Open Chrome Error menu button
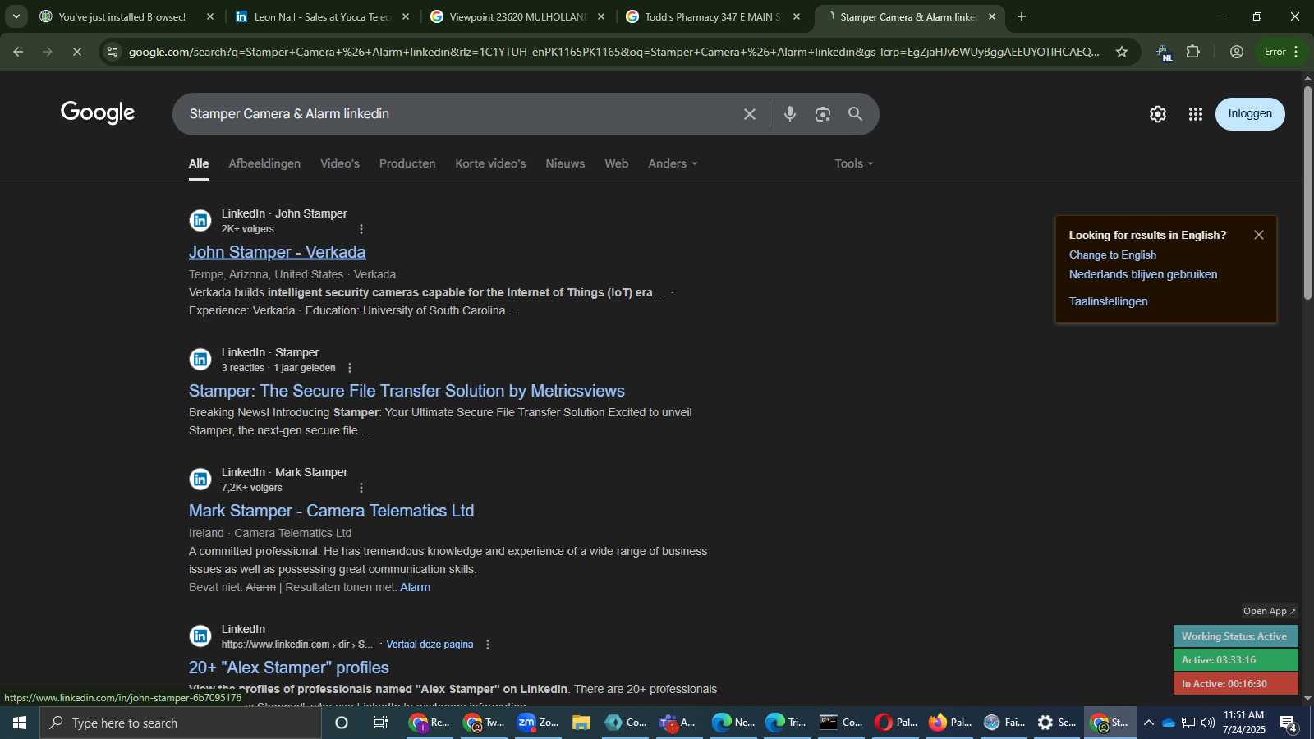 (x=1281, y=52)
